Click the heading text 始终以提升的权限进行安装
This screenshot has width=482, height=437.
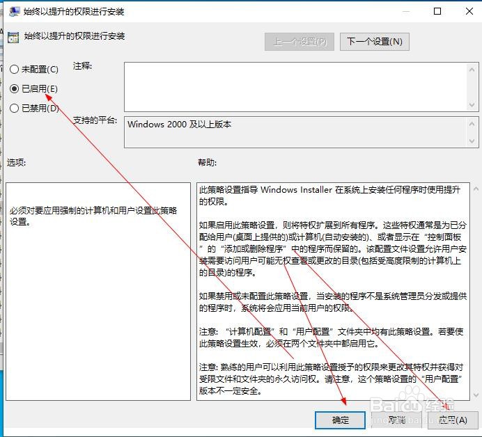[75, 36]
